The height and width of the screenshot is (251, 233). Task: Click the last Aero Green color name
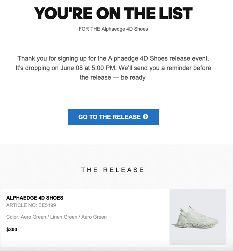[94, 217]
